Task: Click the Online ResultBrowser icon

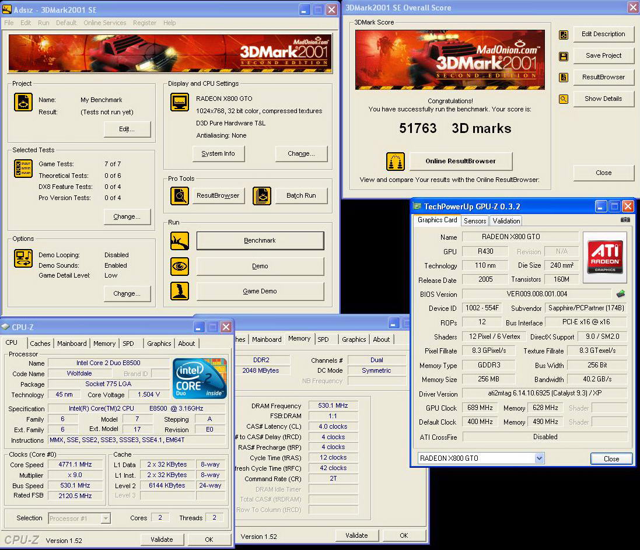Action: pyautogui.click(x=396, y=162)
